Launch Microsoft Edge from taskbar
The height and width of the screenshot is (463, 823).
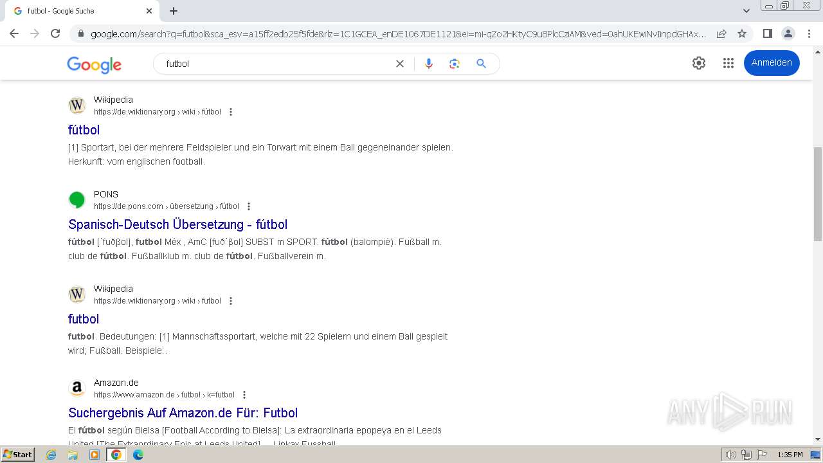click(138, 455)
